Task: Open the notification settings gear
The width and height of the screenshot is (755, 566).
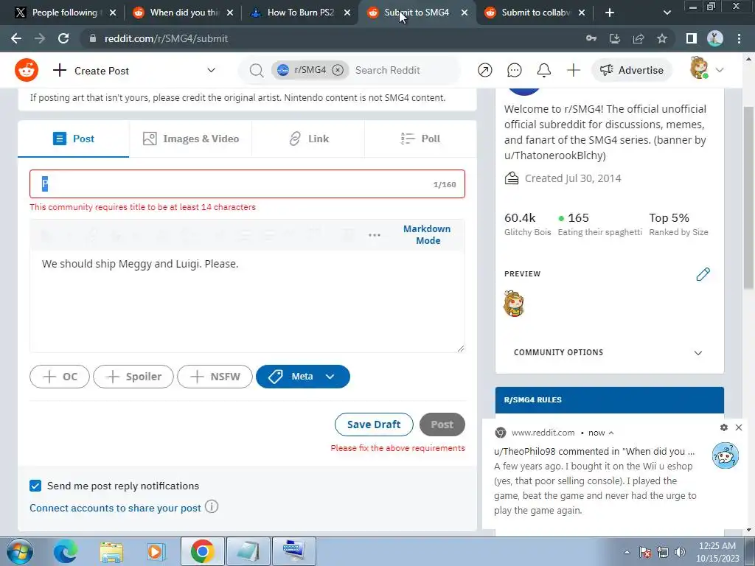Action: click(x=724, y=427)
